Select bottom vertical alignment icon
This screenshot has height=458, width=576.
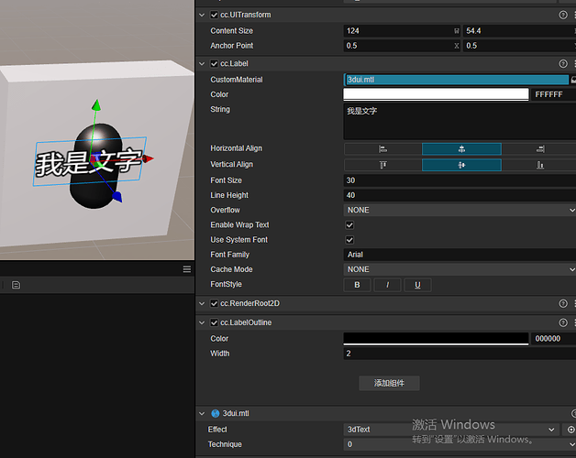tap(539, 165)
